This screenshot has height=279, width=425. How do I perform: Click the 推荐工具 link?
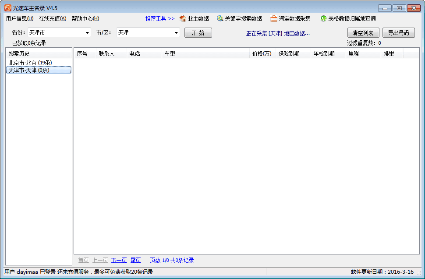pos(160,18)
